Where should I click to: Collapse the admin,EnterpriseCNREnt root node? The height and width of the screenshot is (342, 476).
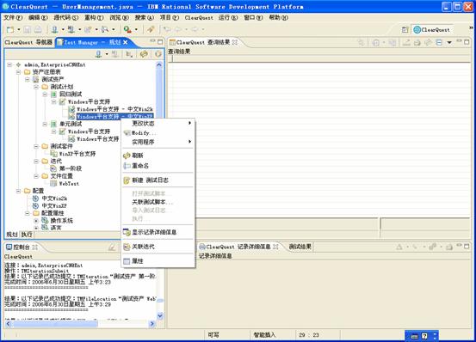coord(9,64)
